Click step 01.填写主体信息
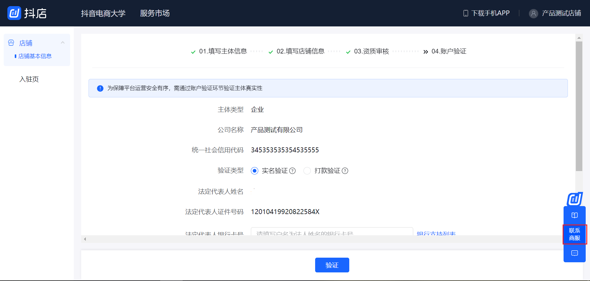This screenshot has height=281, width=590. pyautogui.click(x=223, y=51)
